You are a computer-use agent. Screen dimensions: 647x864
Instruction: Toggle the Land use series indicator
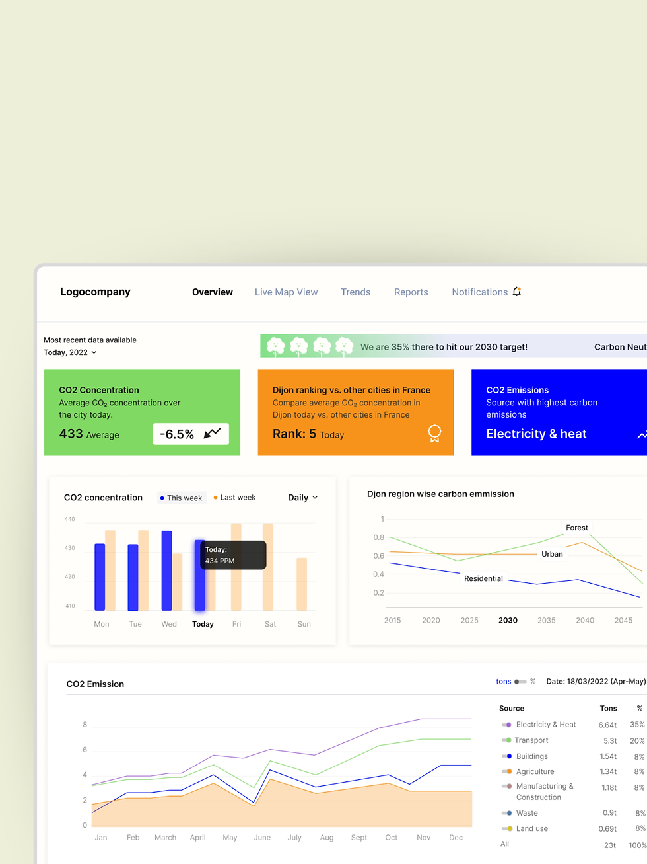click(506, 828)
